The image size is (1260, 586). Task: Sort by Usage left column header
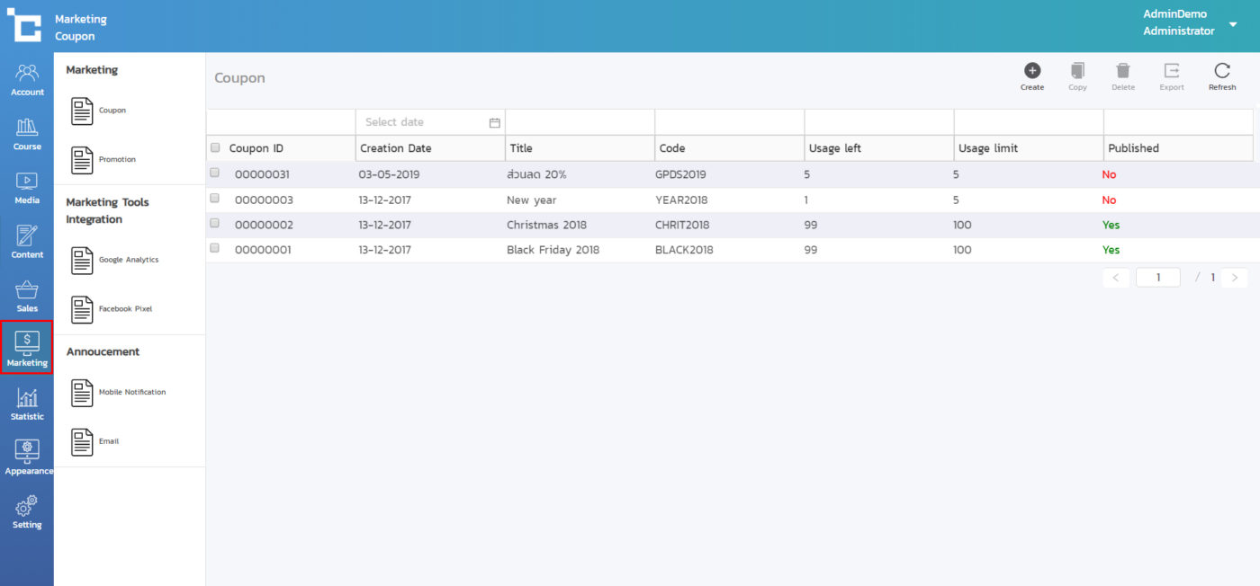[x=834, y=148]
